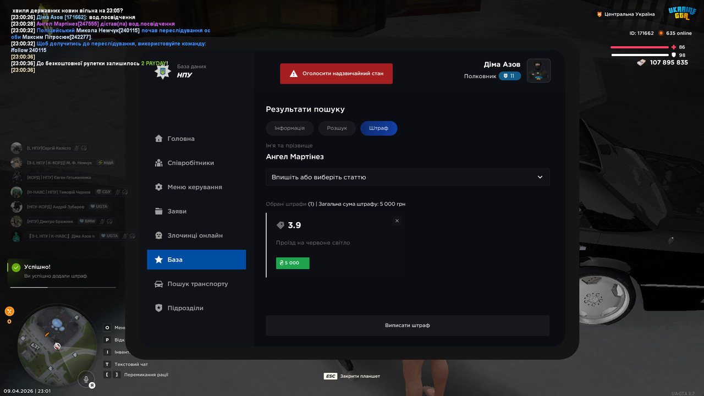704x396 pixels.
Task: Click the green success checkmark icon
Action: coord(16,267)
